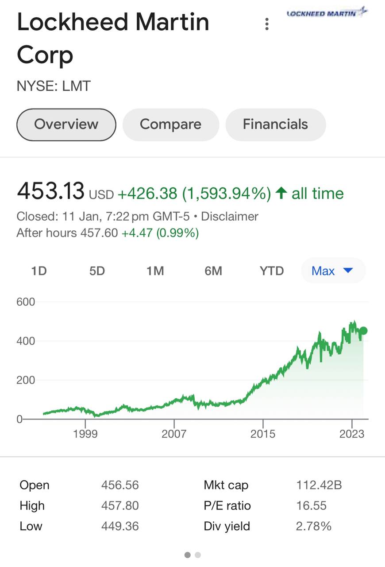This screenshot has height=567, width=385.
Task: Open the Financials tab
Action: pos(275,124)
